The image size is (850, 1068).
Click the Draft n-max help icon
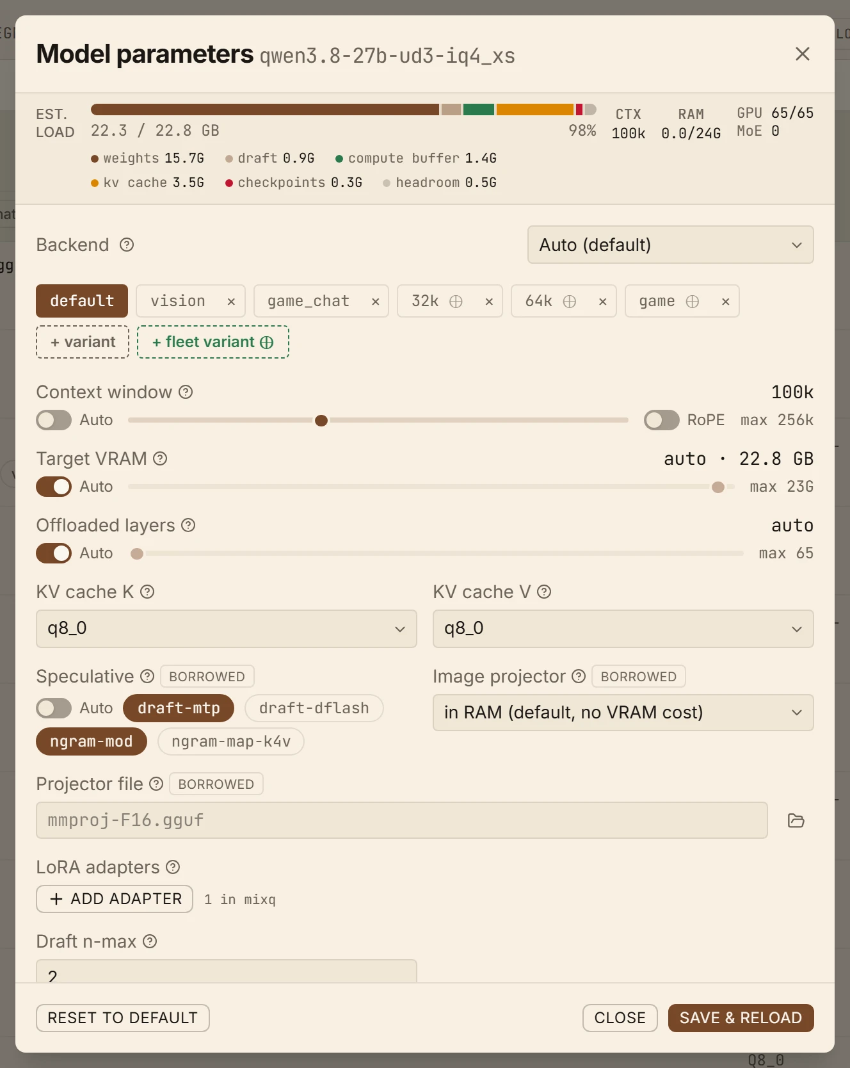click(x=150, y=941)
